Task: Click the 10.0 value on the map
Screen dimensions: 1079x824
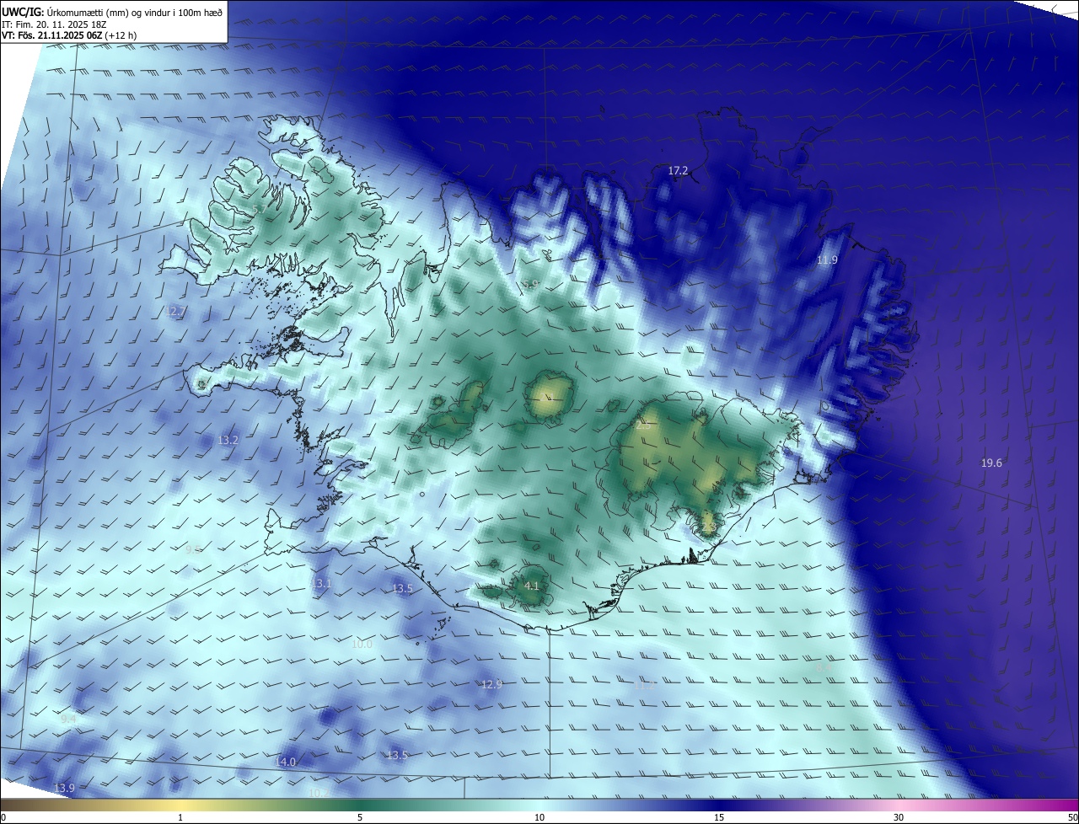Action: tap(362, 644)
